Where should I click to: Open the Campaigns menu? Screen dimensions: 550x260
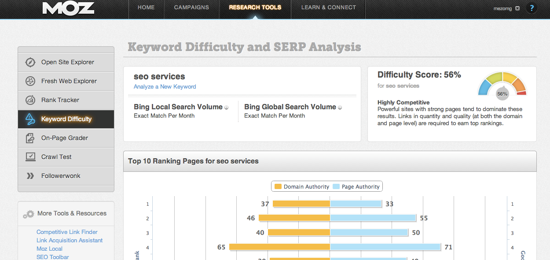pyautogui.click(x=191, y=7)
